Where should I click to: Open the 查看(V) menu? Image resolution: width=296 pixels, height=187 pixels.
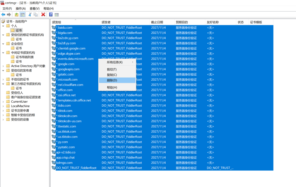pos(35,8)
